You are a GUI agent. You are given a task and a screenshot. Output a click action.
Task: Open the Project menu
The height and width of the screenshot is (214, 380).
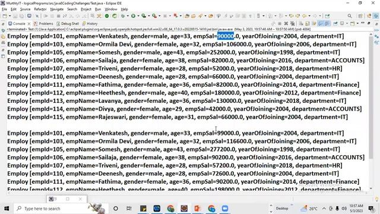point(85,10)
